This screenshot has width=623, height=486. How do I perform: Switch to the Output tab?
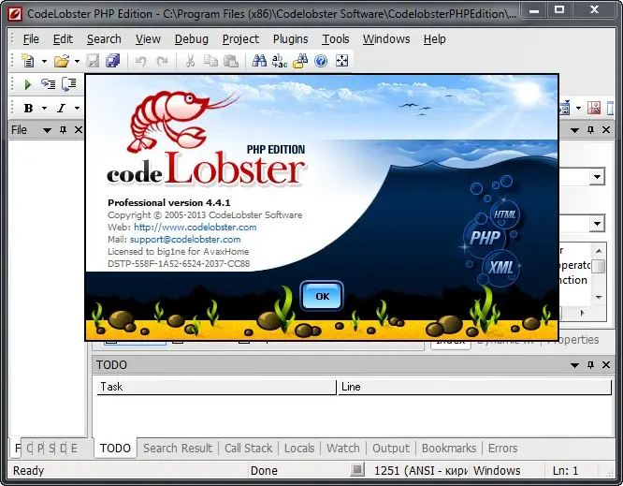(x=391, y=449)
